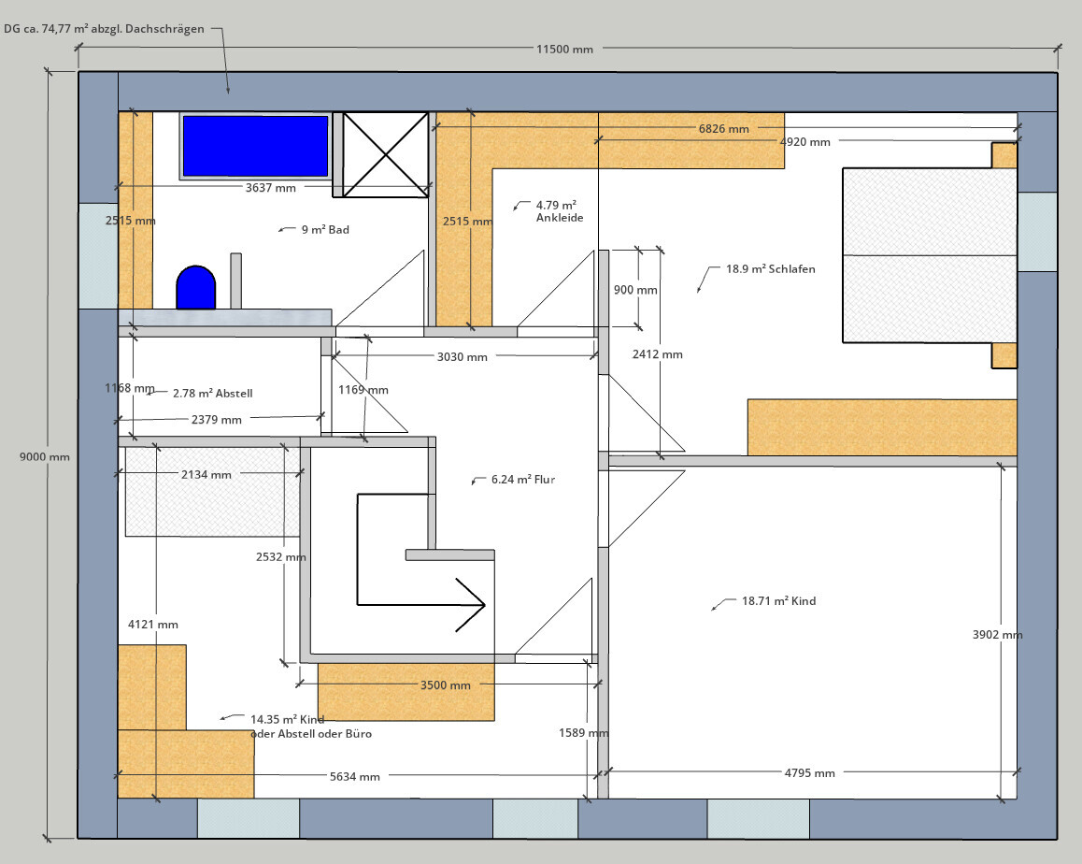1082x864 pixels.
Task: Click the 'DG ca. 74,77 m²' title text
Action: (104, 29)
